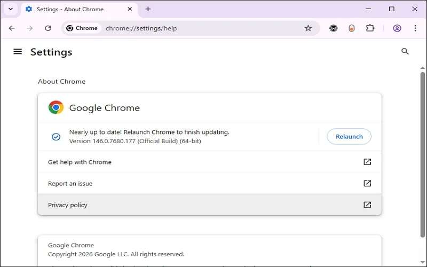The image size is (427, 267).
Task: Open Chrome three-dot menu
Action: [415, 28]
